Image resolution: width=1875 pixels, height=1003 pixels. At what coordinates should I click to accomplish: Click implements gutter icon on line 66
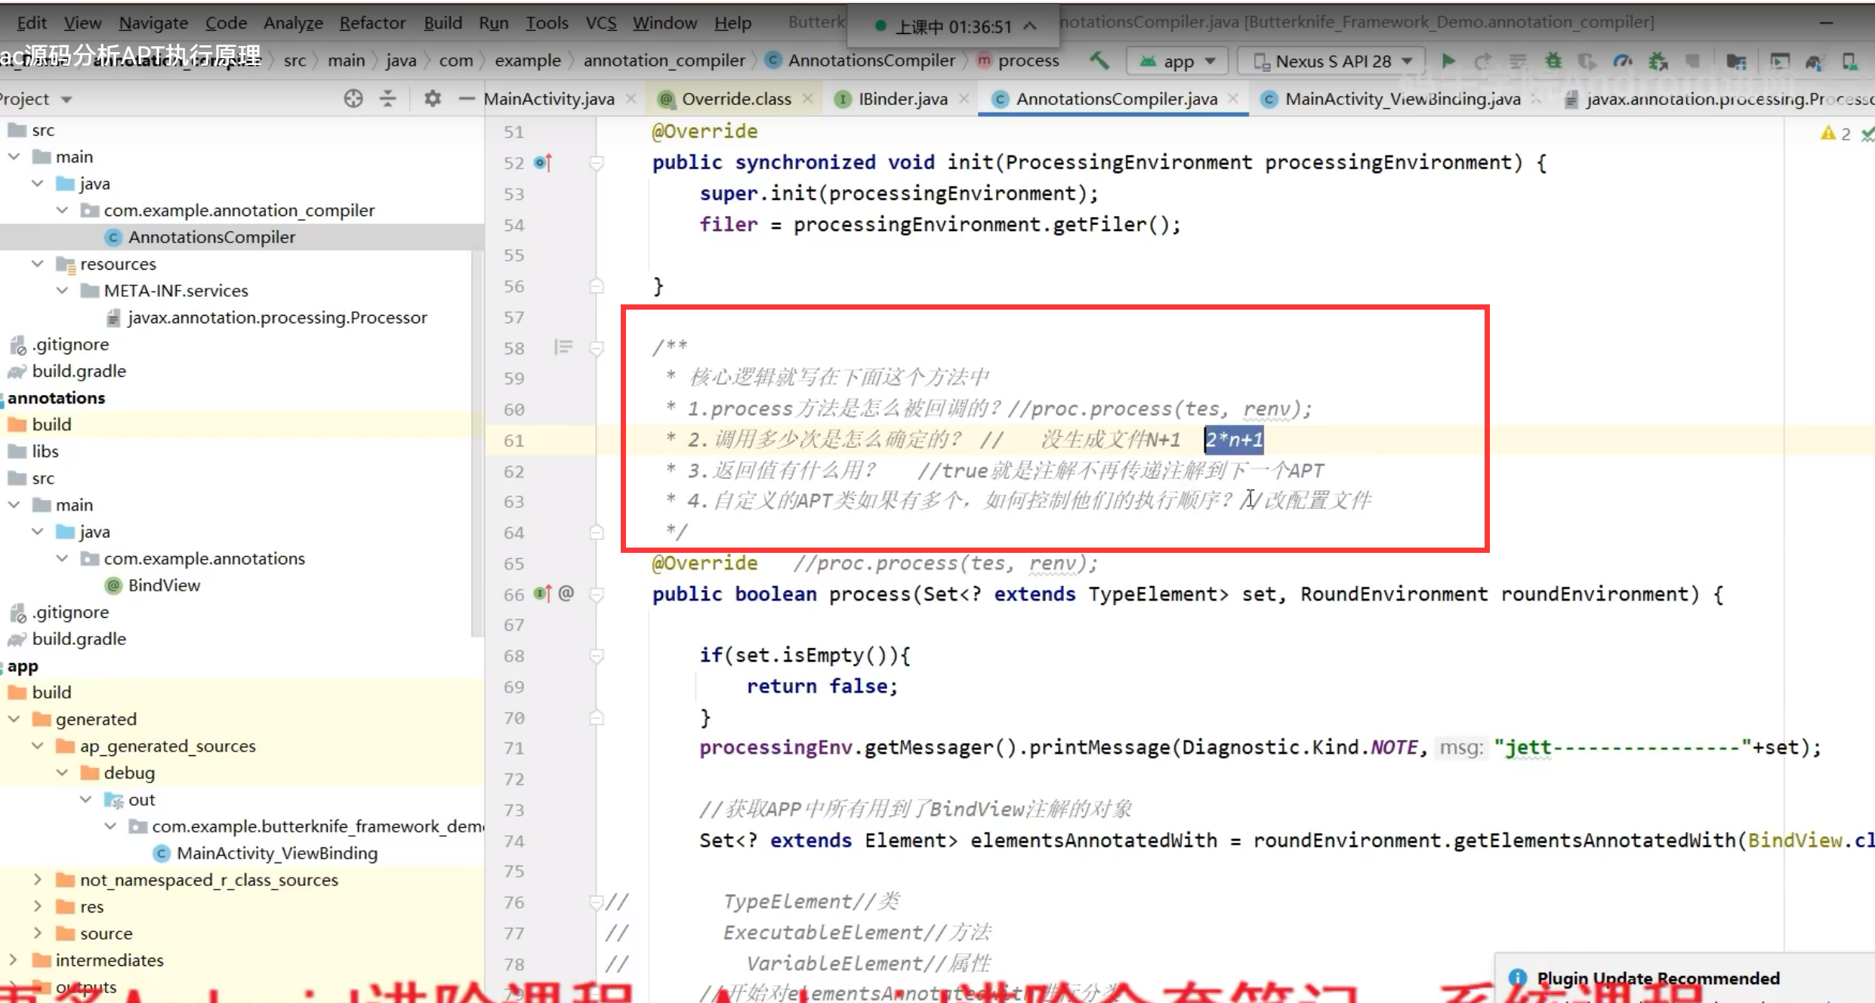click(543, 594)
